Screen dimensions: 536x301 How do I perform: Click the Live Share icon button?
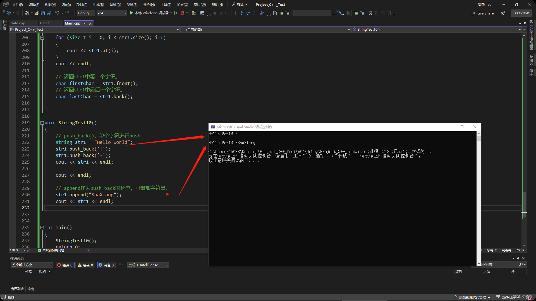483,13
